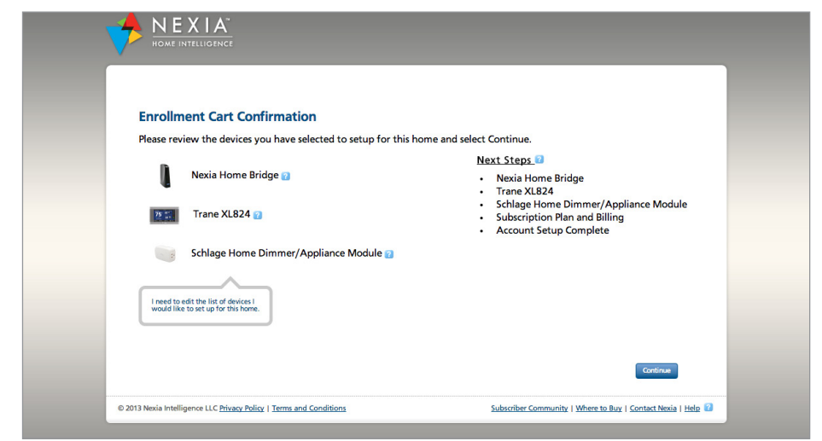Click the Nexia Home Intelligence logo
The width and height of the screenshot is (822, 441).
point(170,33)
